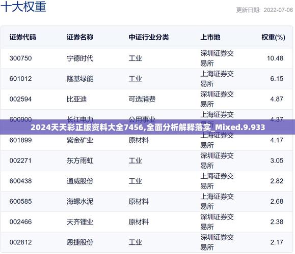Click 原材料 industry in 海螺水泥 row
The width and height of the screenshot is (295, 254).
139,202
